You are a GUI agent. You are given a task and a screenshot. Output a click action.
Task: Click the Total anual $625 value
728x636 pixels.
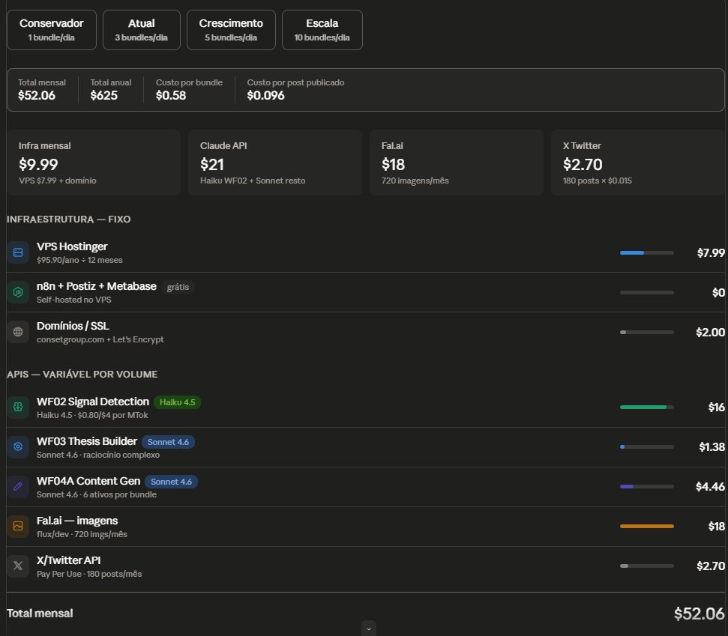coord(104,96)
